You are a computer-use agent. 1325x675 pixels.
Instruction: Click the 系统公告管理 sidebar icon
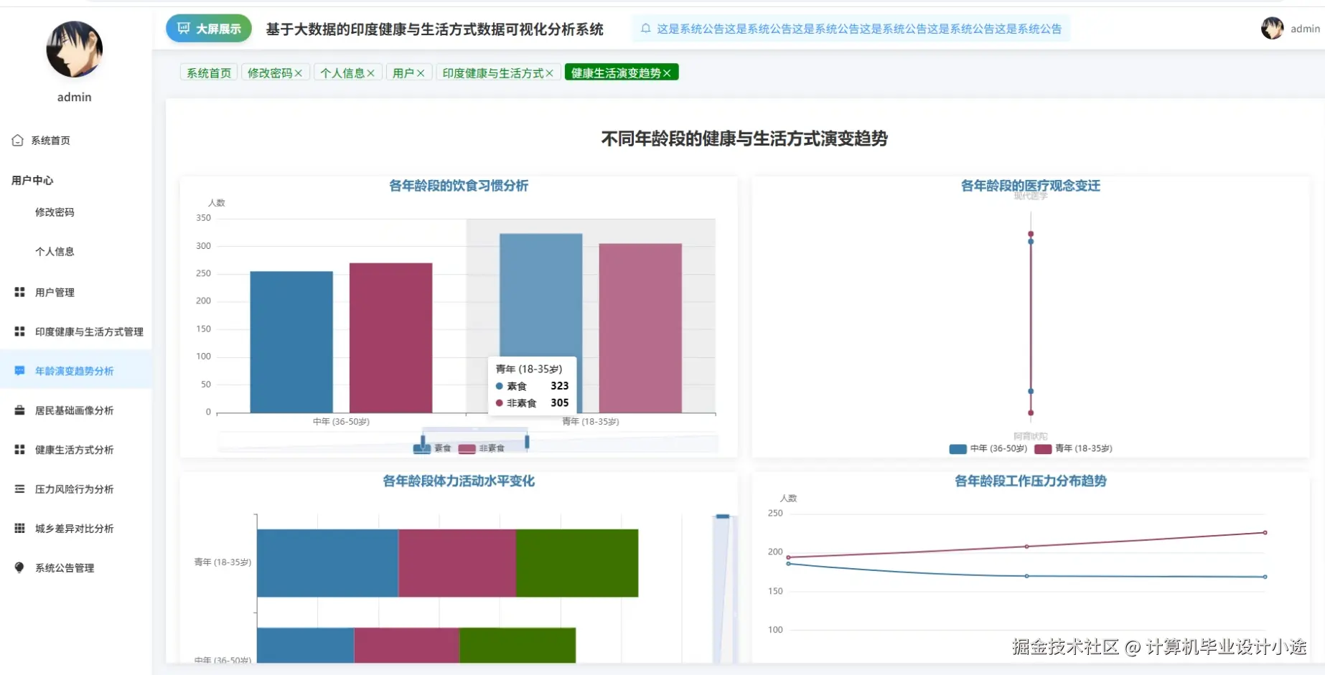click(x=18, y=567)
